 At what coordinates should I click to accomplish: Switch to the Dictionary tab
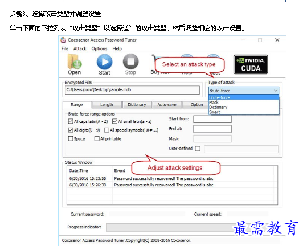137,105
